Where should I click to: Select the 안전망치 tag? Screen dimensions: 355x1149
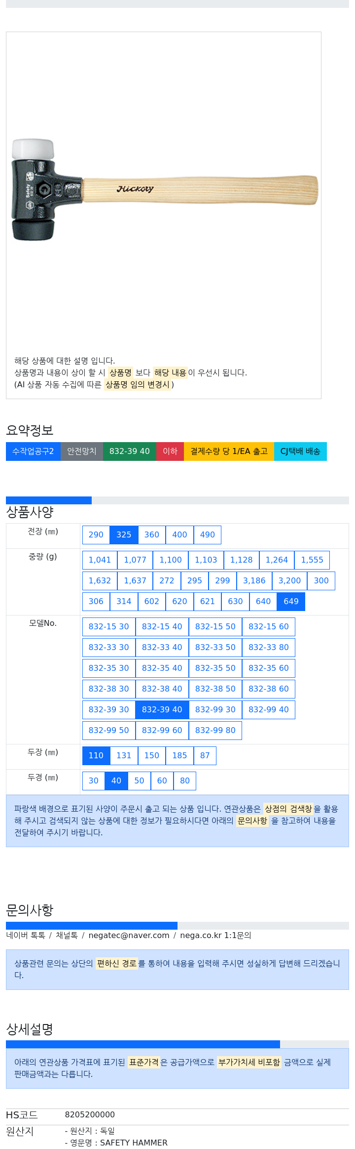[x=82, y=451]
